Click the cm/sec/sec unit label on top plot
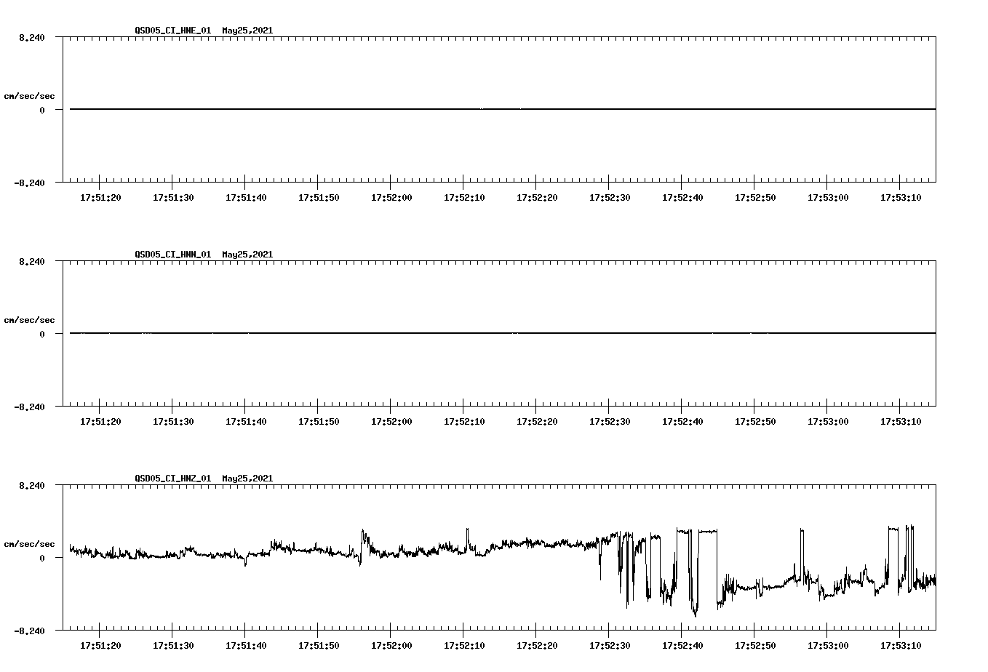Image resolution: width=988 pixels, height=672 pixels. (30, 94)
